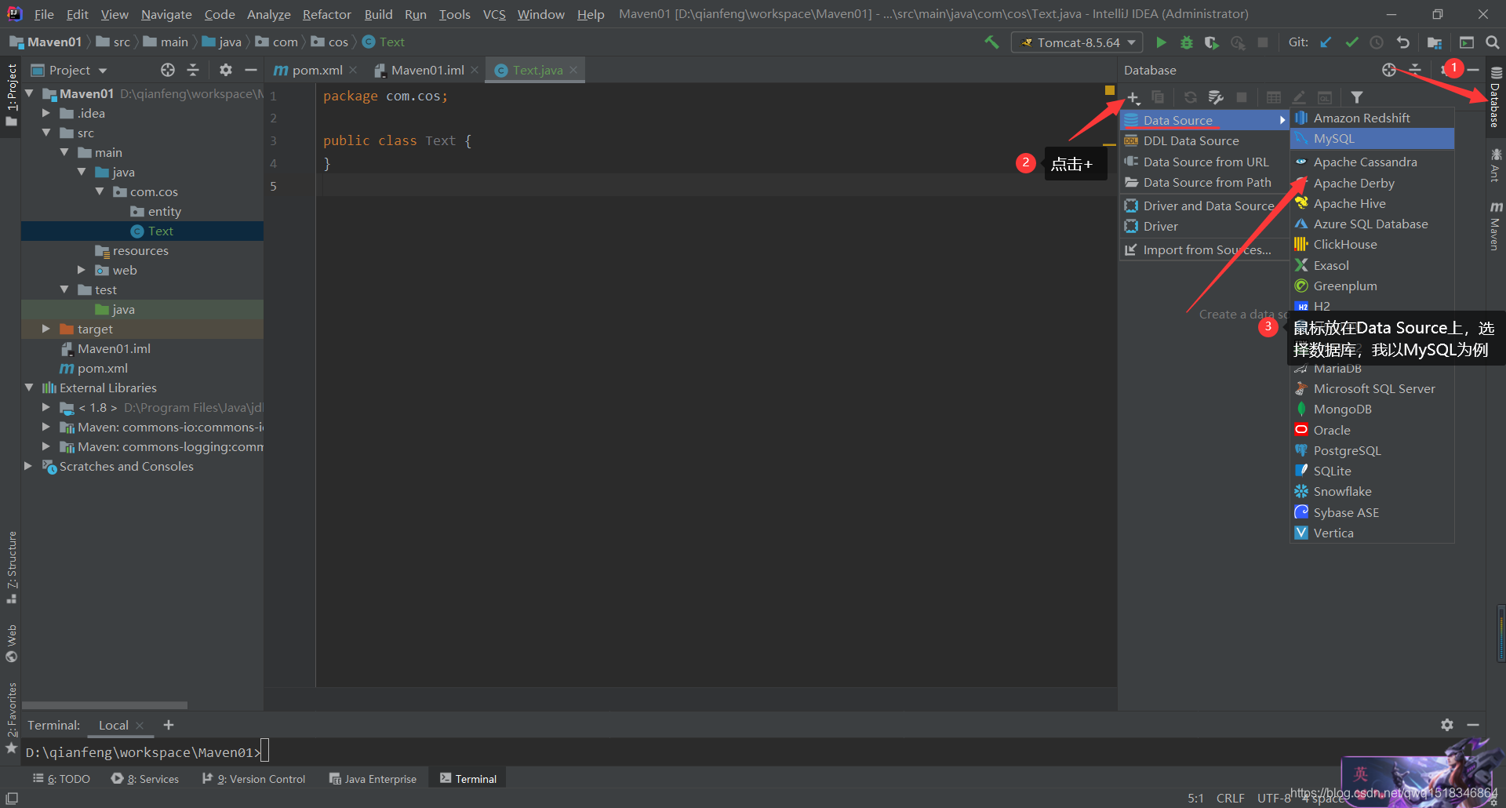This screenshot has width=1506, height=808.
Task: Start debugging with the bug icon
Action: click(x=1187, y=42)
